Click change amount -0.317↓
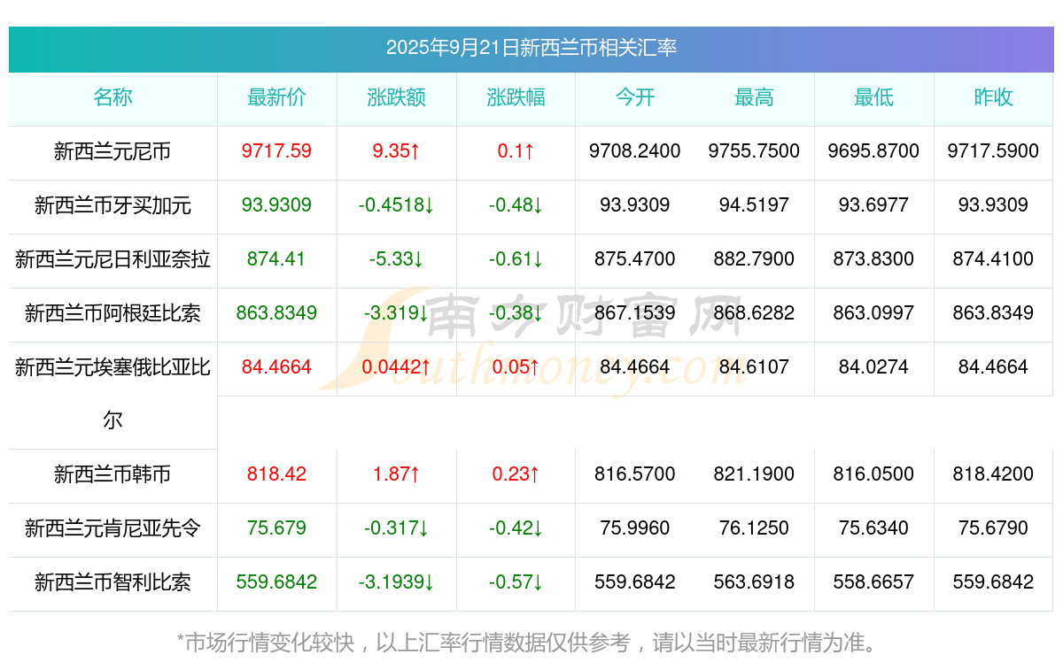Image resolution: width=1063 pixels, height=670 pixels. click(396, 528)
